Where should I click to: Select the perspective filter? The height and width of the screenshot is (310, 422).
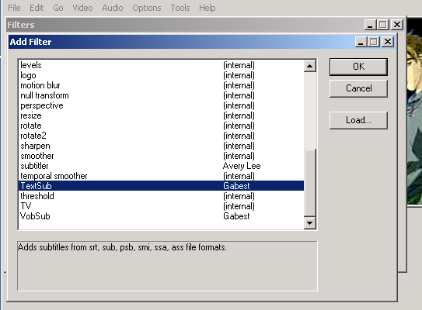tap(162, 105)
